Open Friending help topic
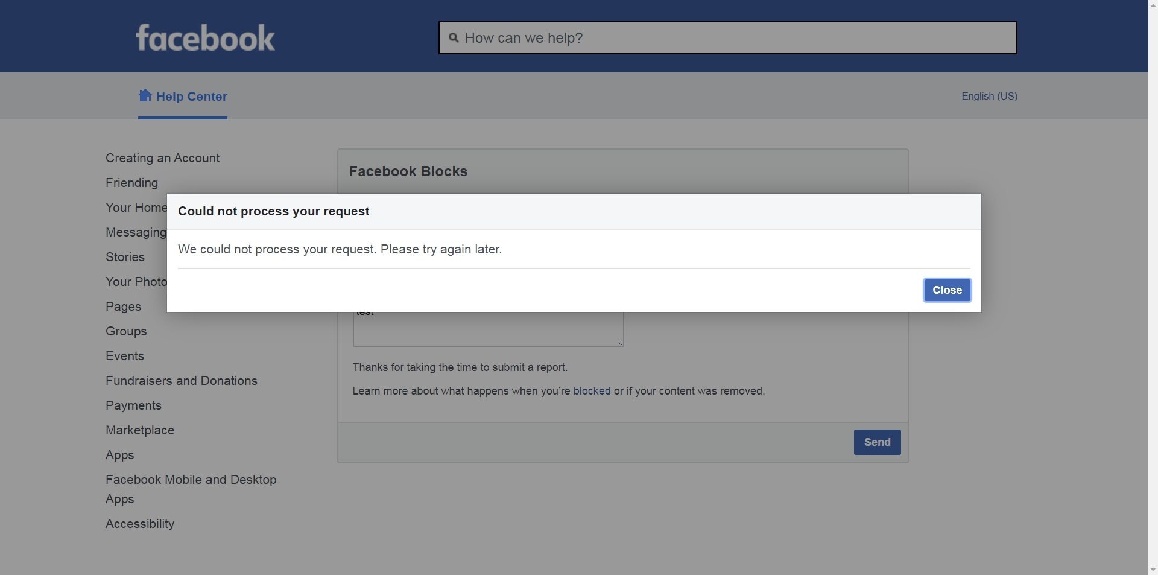This screenshot has height=575, width=1158. point(131,183)
